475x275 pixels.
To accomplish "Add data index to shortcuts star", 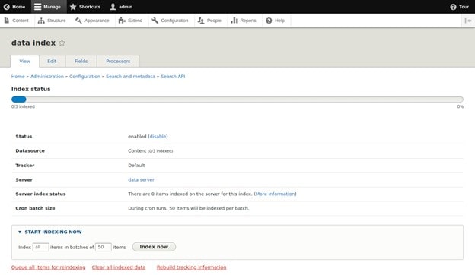I will point(62,43).
